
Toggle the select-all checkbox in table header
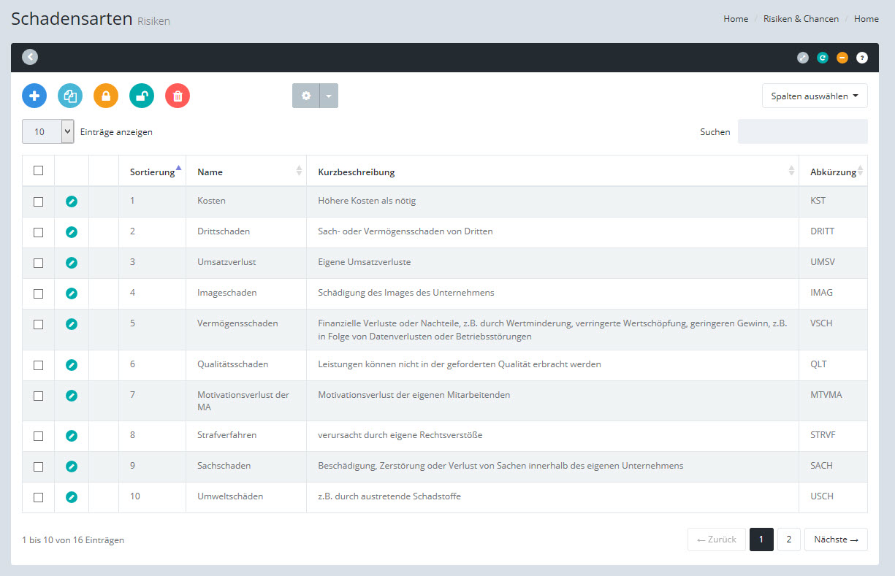[39, 171]
